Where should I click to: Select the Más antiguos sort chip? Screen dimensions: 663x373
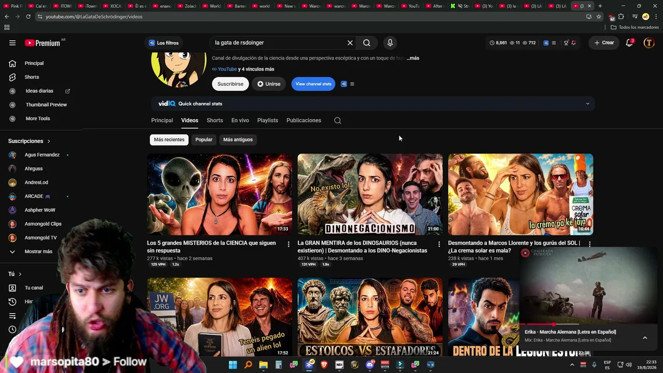click(238, 140)
